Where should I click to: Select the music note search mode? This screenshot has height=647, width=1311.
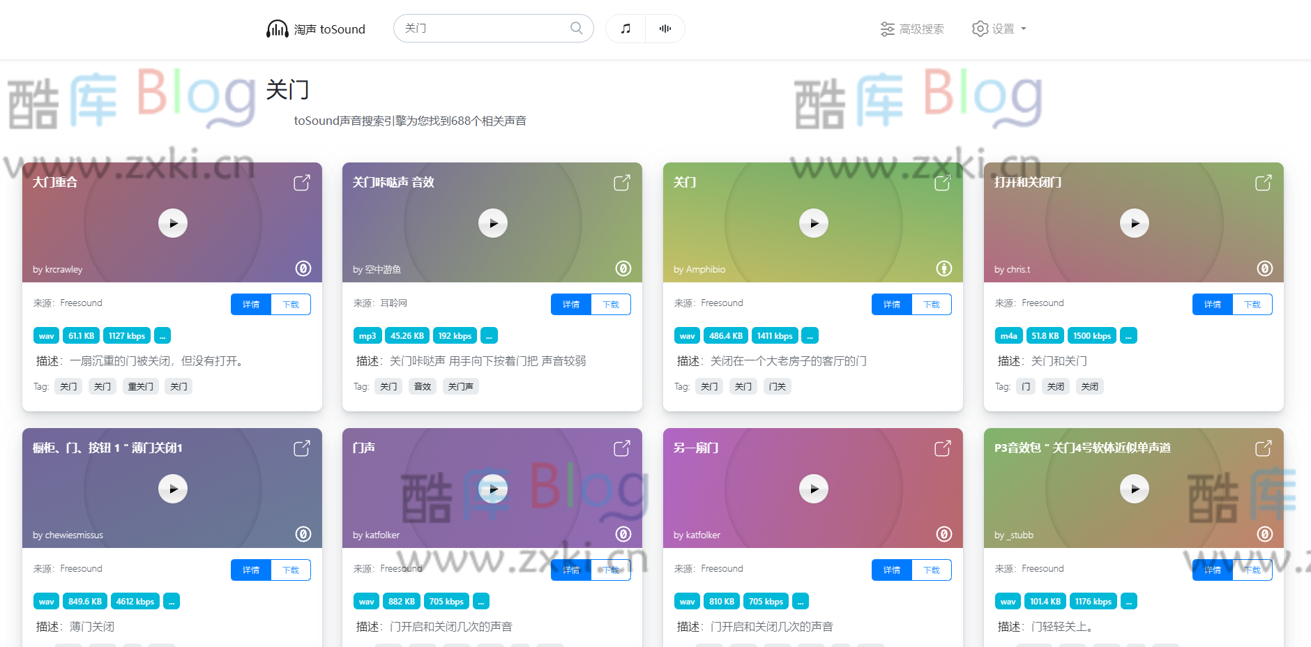pos(626,28)
